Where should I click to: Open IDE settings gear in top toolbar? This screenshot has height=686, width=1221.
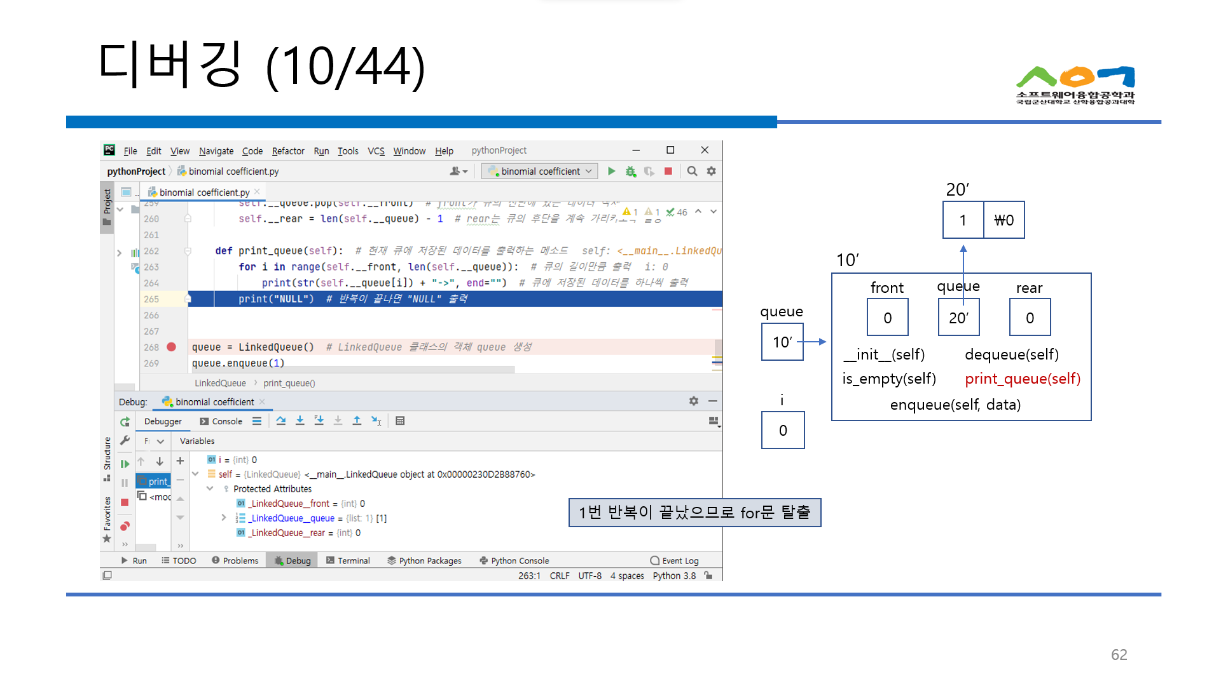coord(711,171)
